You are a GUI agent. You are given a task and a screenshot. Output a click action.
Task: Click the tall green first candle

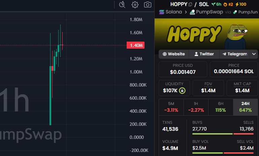point(51,95)
